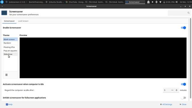Click the battery status indicator

[x=169, y=2]
